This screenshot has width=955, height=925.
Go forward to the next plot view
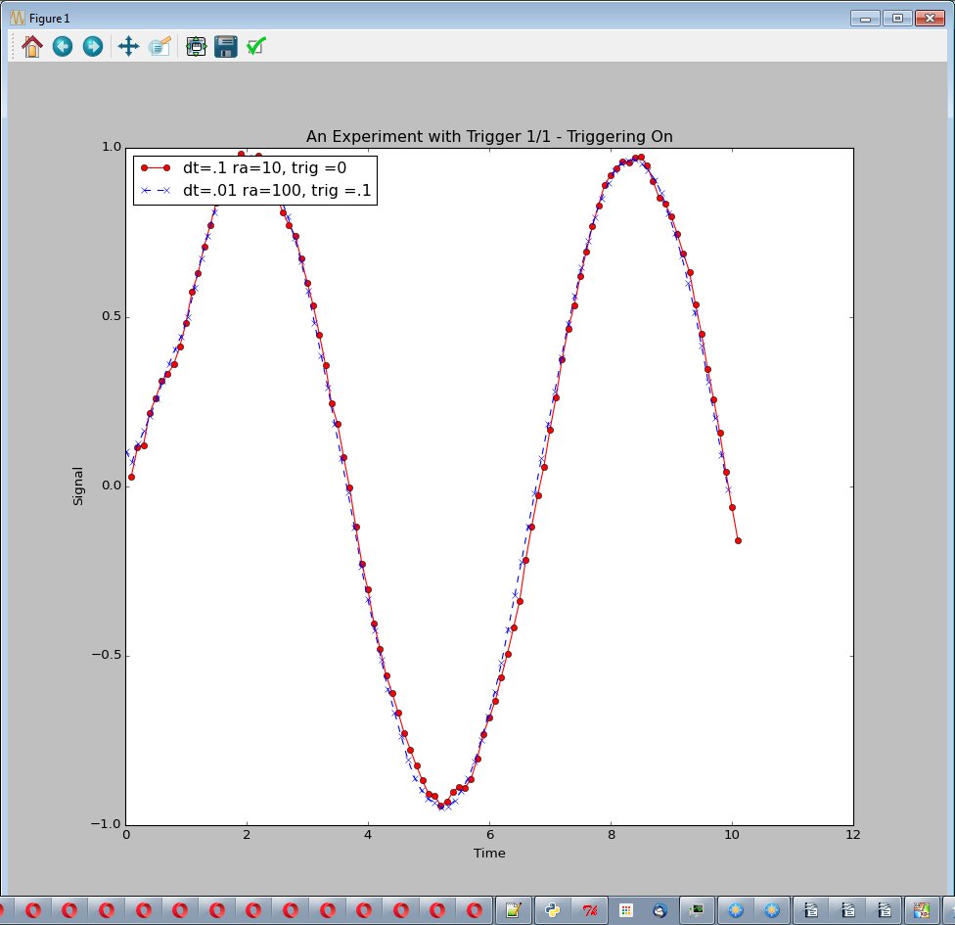tap(93, 46)
